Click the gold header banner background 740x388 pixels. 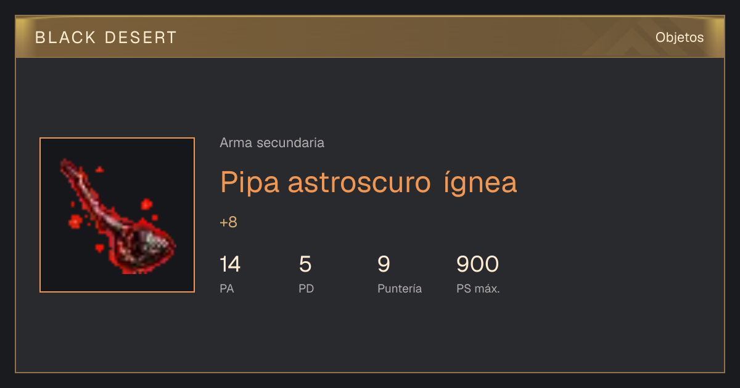(x=370, y=37)
